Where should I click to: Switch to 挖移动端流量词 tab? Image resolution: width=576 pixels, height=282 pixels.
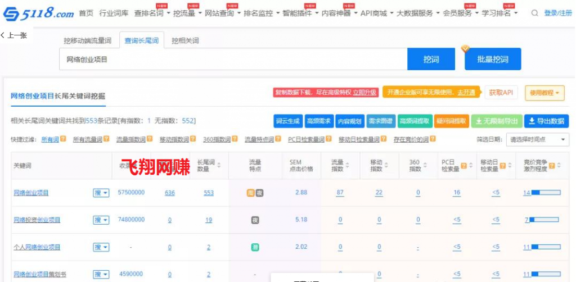click(x=87, y=40)
